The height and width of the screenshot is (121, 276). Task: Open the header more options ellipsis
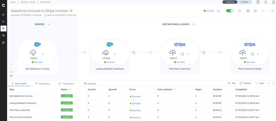coord(263,11)
